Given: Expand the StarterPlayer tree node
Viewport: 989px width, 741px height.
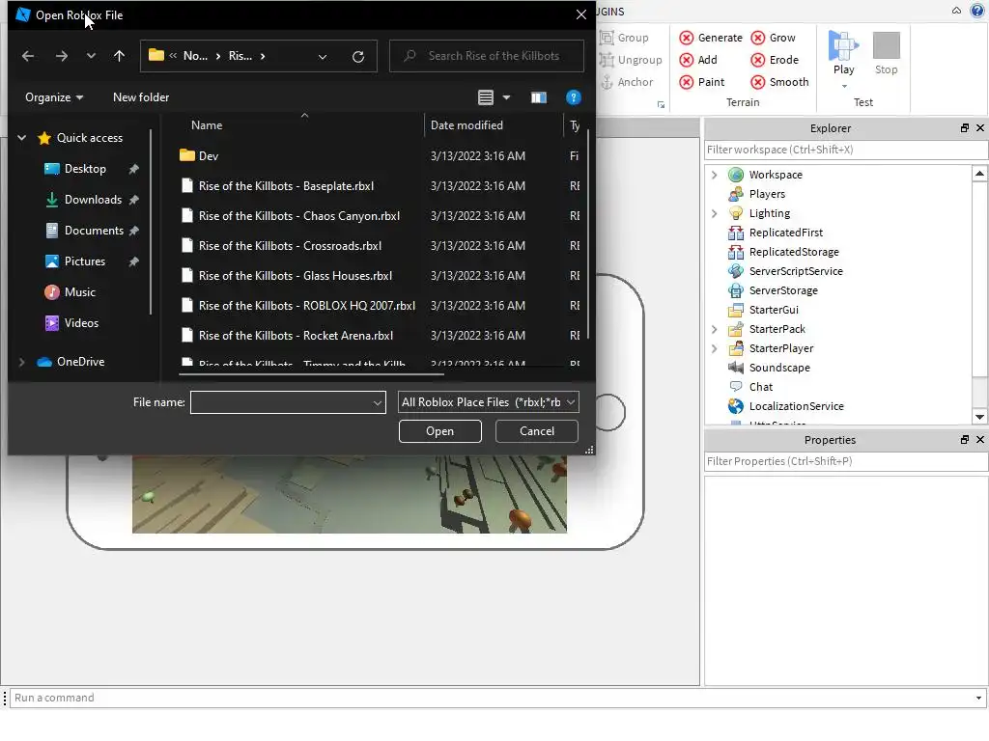Looking at the screenshot, I should coord(714,348).
